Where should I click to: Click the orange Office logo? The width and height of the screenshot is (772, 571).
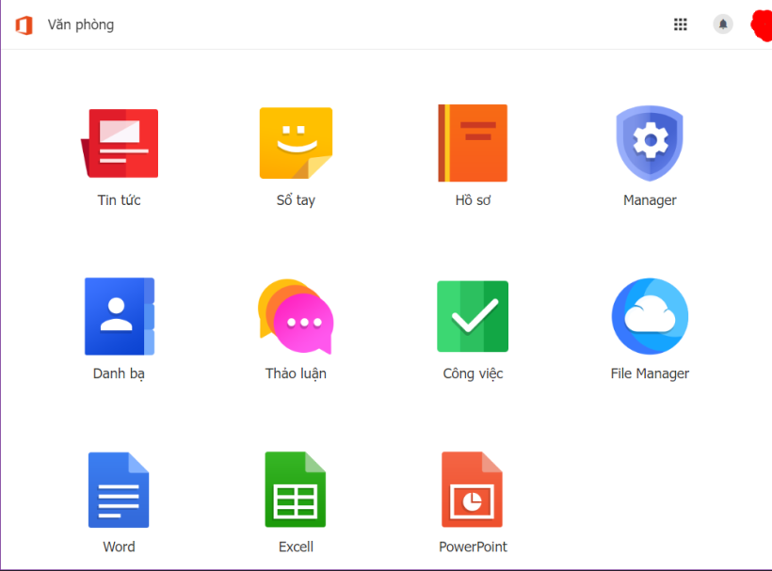click(24, 24)
